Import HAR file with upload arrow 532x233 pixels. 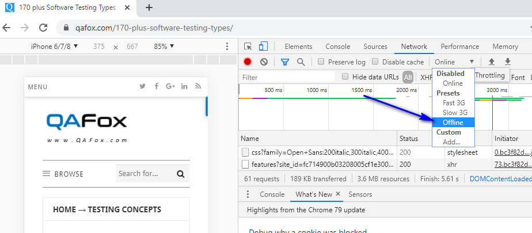point(491,62)
